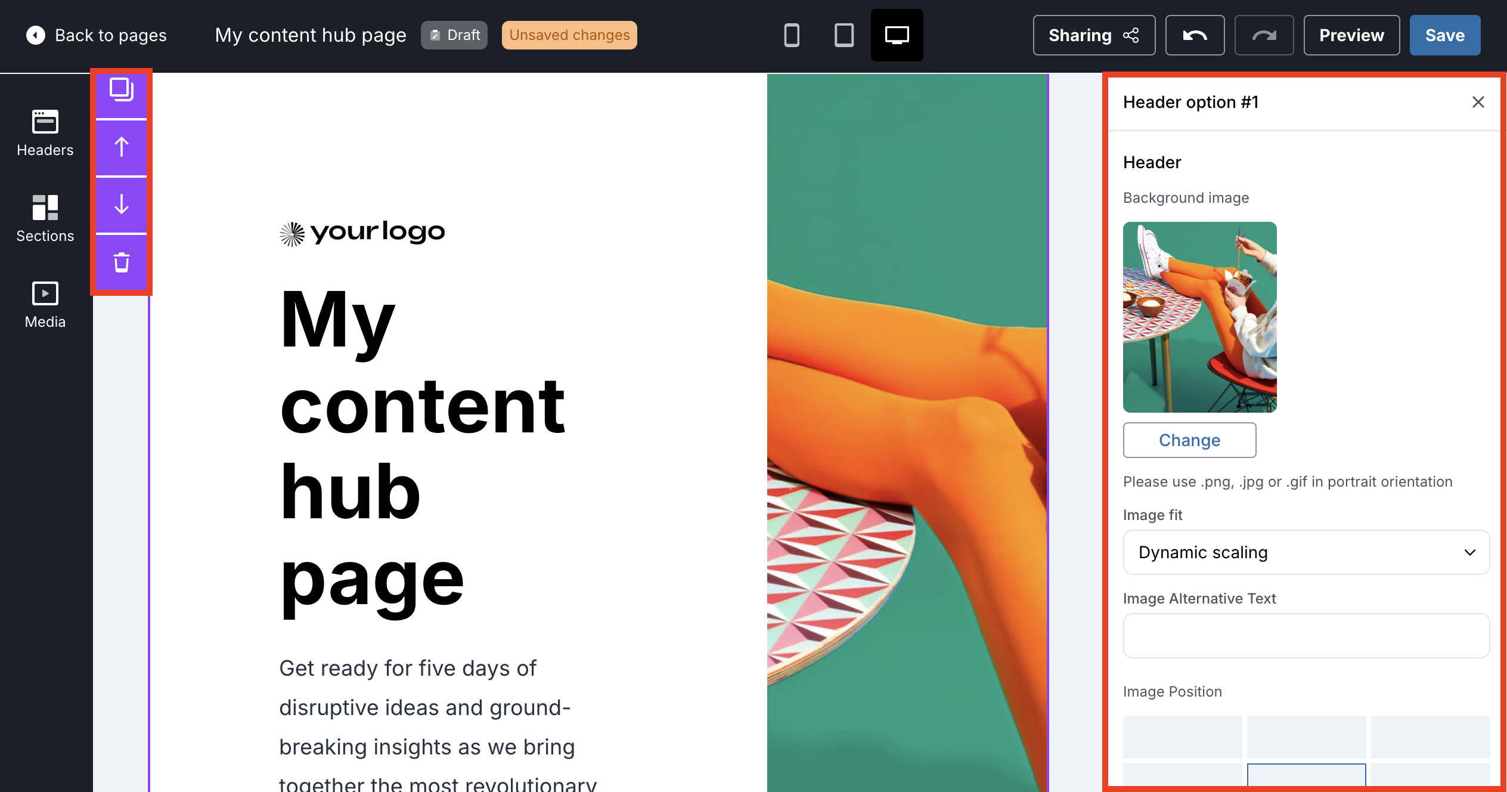
Task: Open the Headers panel
Action: 45,133
